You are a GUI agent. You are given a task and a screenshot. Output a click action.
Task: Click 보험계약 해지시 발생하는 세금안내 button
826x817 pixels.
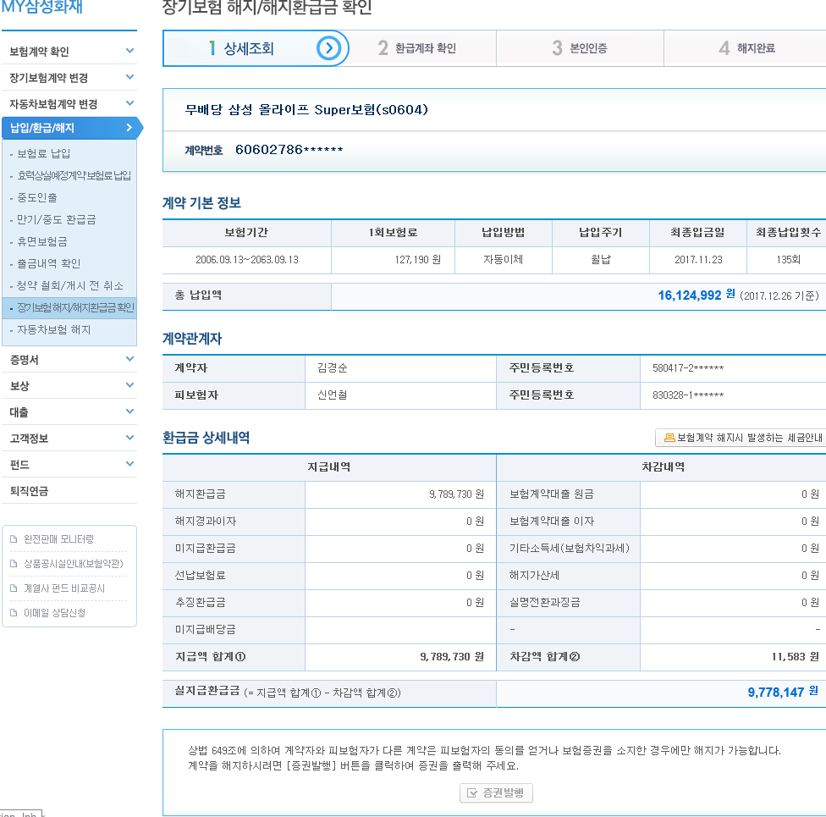click(742, 438)
